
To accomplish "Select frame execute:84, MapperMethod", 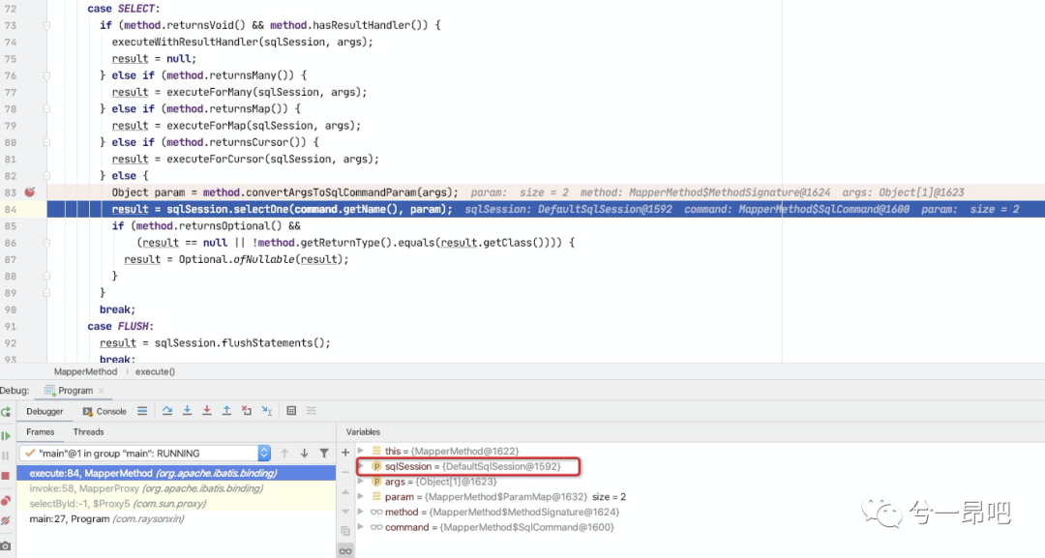I will 176,473.
